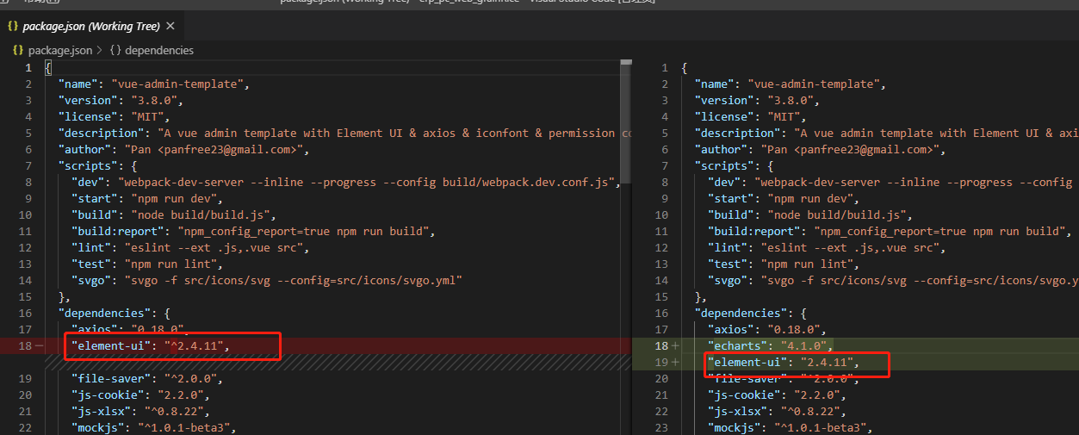Viewport: 1079px width, 435px height.
Task: Click "test" key in the left pane
Action: (91, 264)
